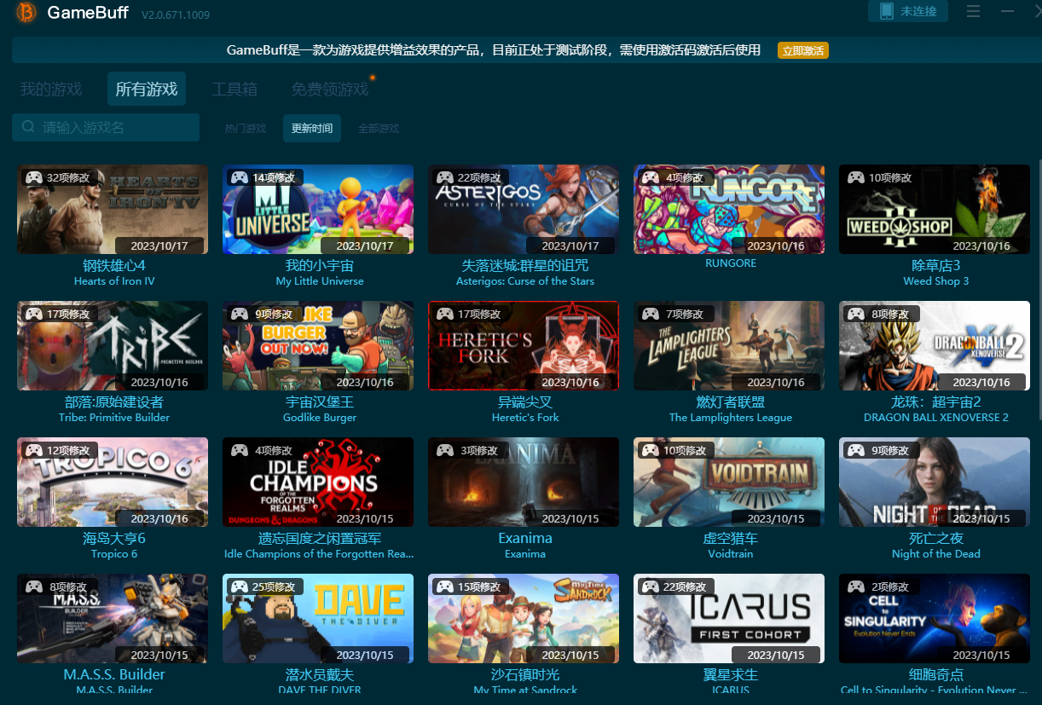Click the phone connection icon
Screen dimensions: 1042x705
887,11
